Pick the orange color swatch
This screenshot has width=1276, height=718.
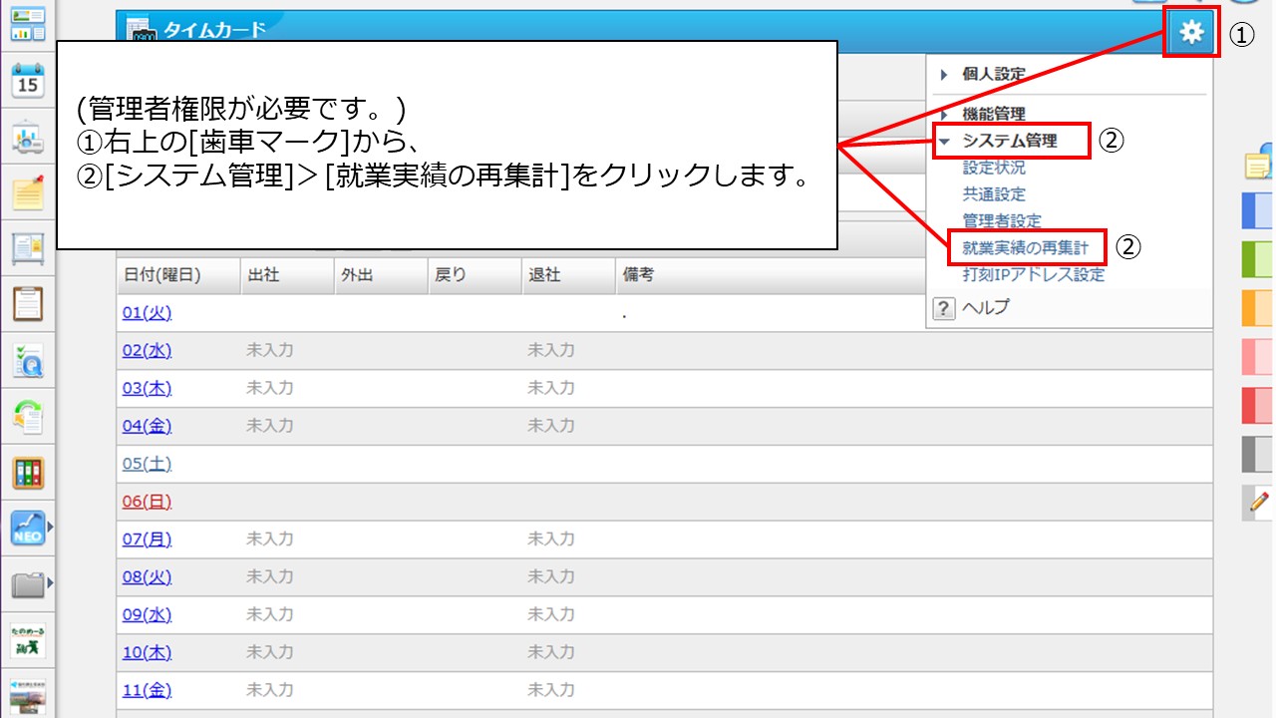pos(1257,308)
